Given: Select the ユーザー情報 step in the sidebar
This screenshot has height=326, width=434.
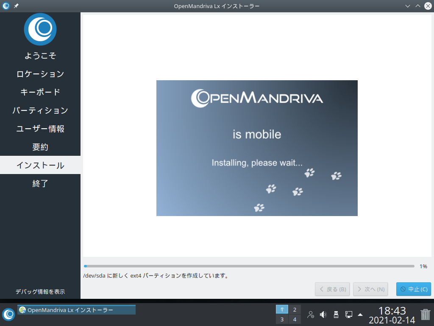Looking at the screenshot, I should 40,129.
